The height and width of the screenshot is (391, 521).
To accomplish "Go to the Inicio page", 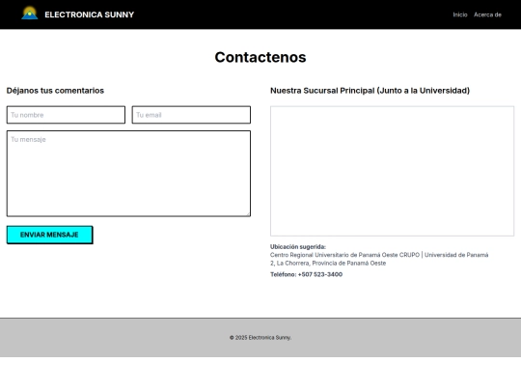I will point(460,14).
